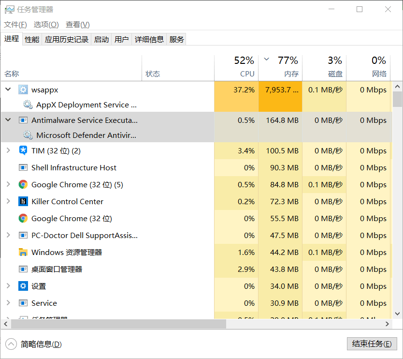Image resolution: width=403 pixels, height=359 pixels.
Task: Click the 桌面窗口管理器 process icon
Action: click(x=23, y=269)
